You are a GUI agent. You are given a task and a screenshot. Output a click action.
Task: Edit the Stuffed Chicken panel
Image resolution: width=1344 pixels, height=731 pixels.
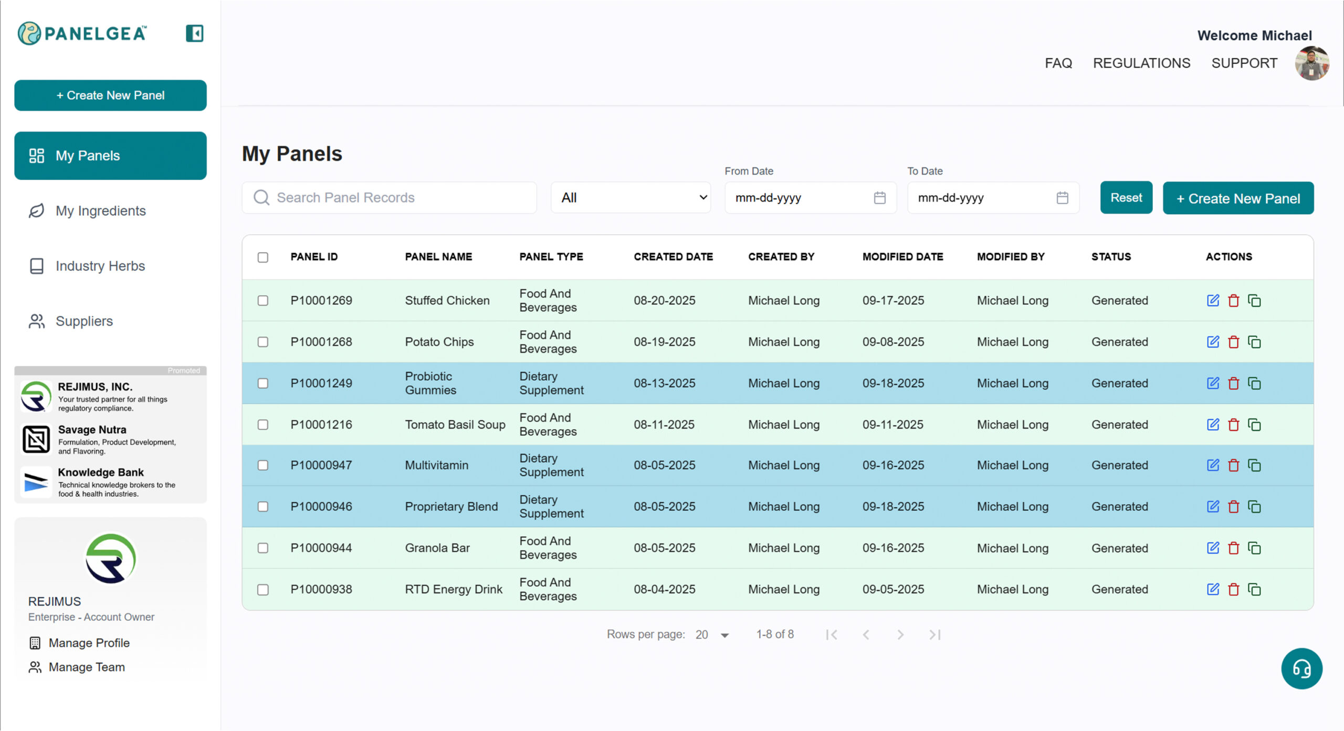[x=1213, y=300]
